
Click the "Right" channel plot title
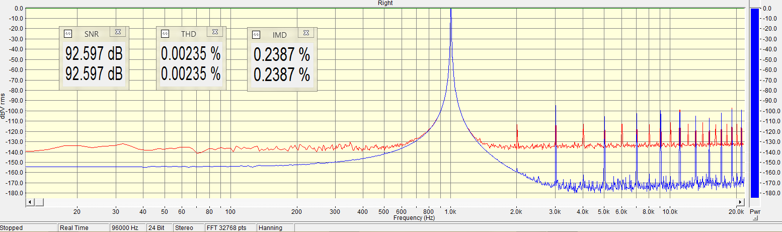[385, 3]
